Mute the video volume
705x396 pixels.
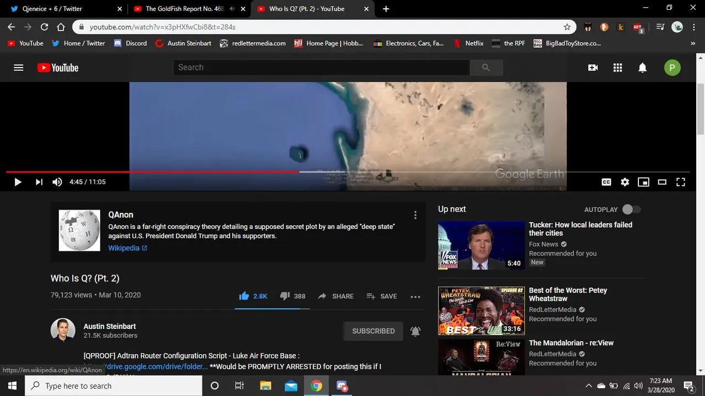57,182
